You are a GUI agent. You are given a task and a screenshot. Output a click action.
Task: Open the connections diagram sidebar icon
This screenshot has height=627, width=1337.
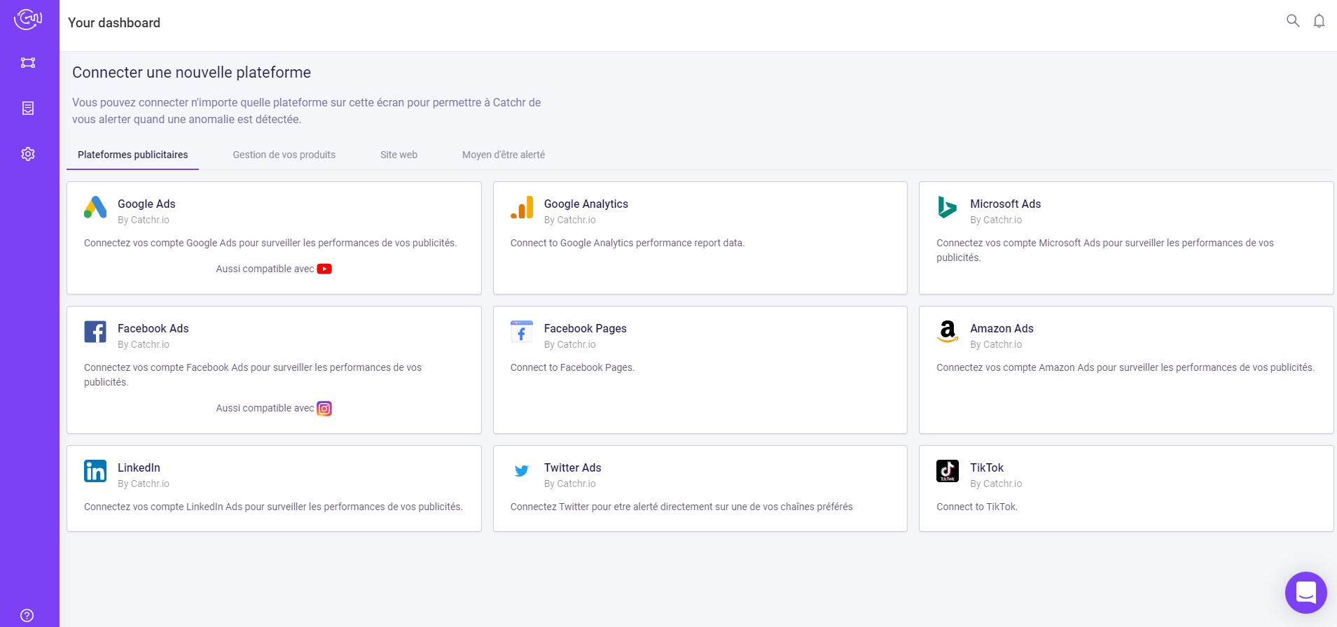(x=28, y=63)
